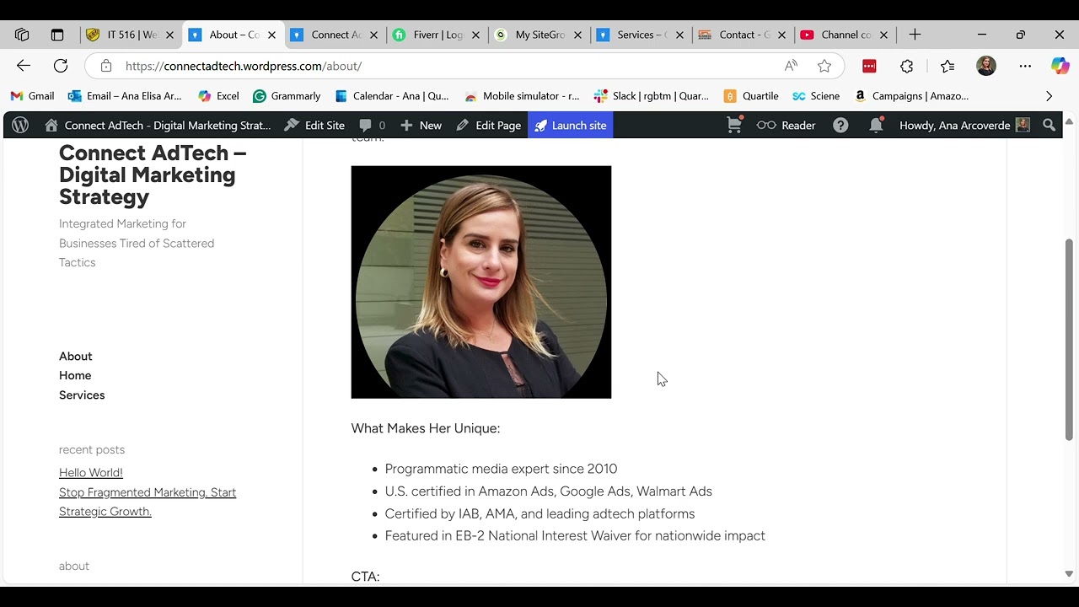Open Connect AdTech site menu in admin bar
Image resolution: width=1079 pixels, height=607 pixels.
point(158,125)
